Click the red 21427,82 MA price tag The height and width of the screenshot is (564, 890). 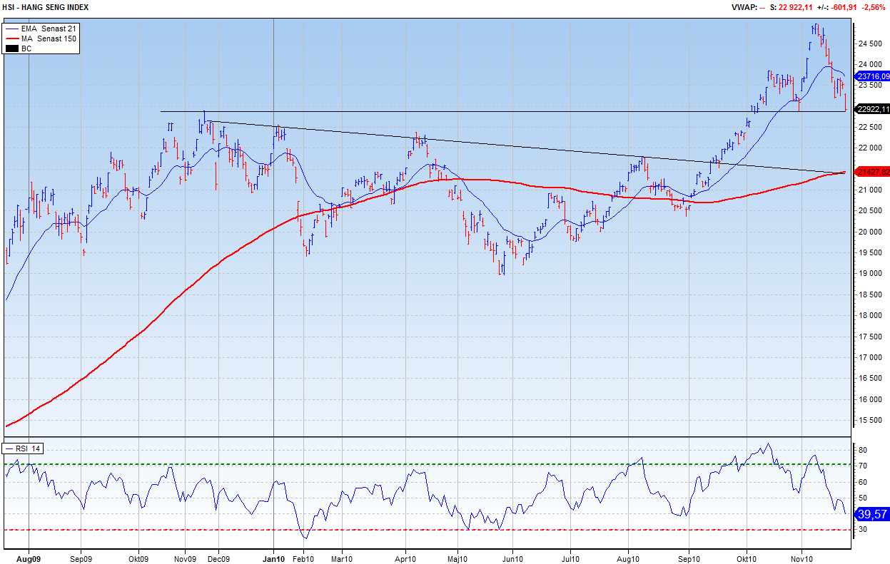tap(873, 172)
